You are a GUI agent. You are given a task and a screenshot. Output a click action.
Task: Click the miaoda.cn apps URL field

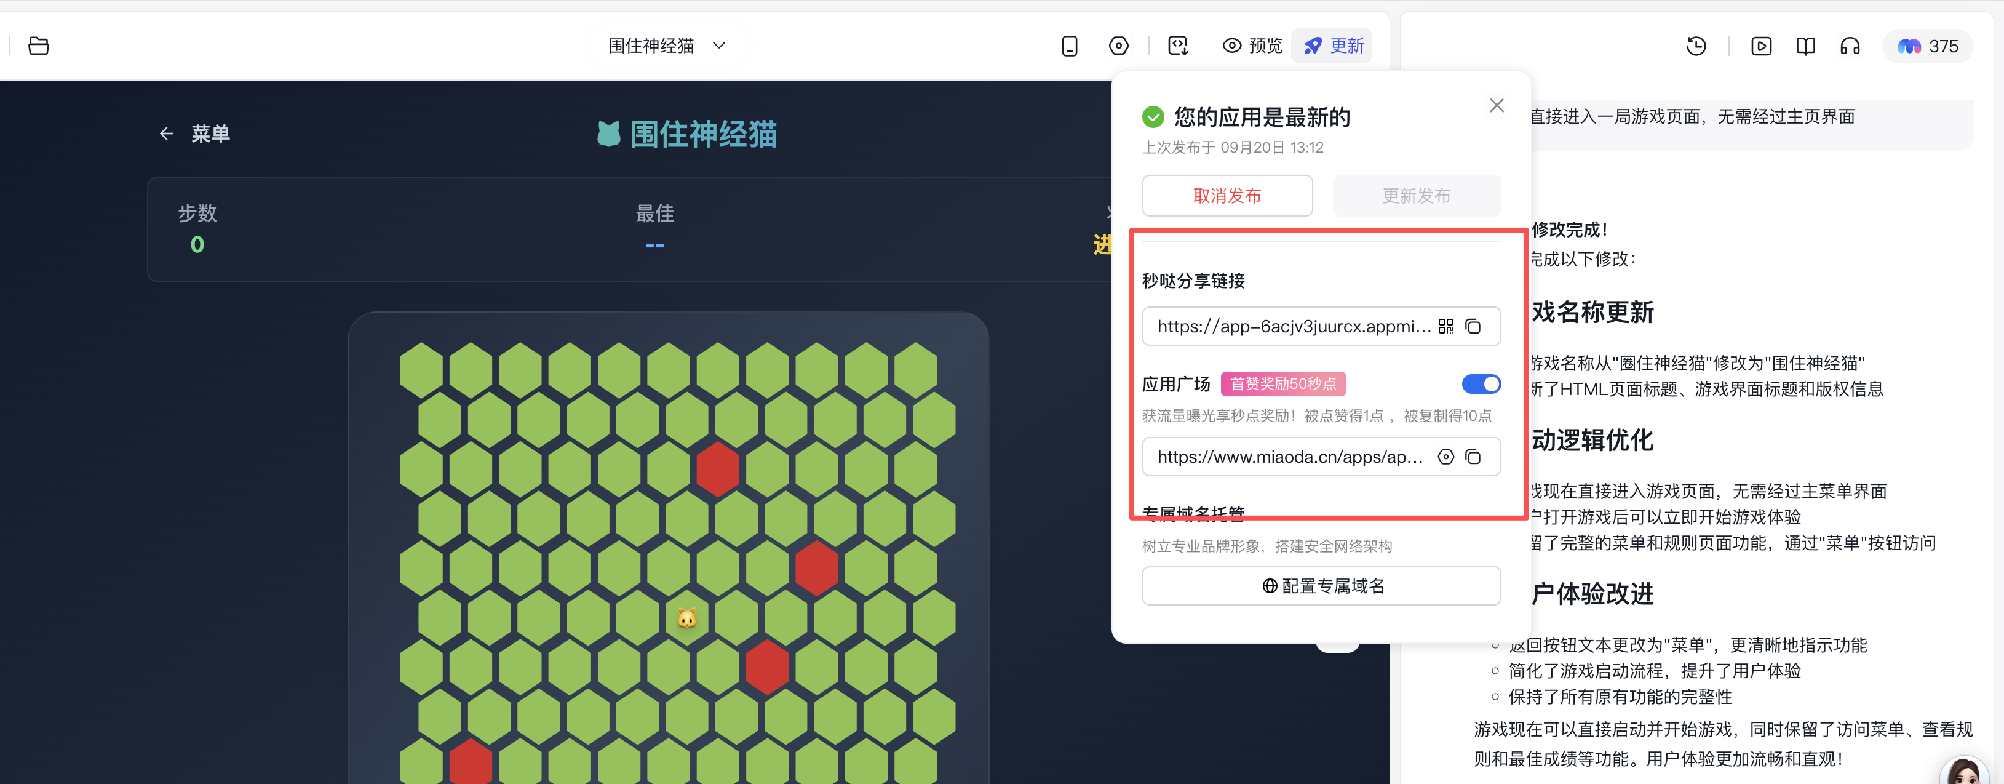(x=1321, y=457)
